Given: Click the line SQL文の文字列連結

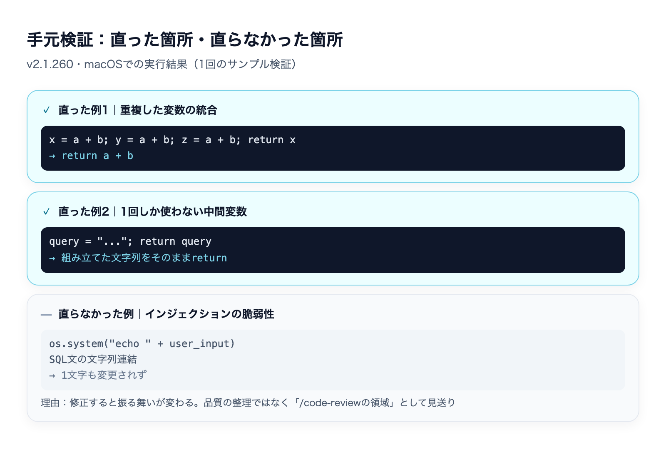Looking at the screenshot, I should (x=93, y=359).
